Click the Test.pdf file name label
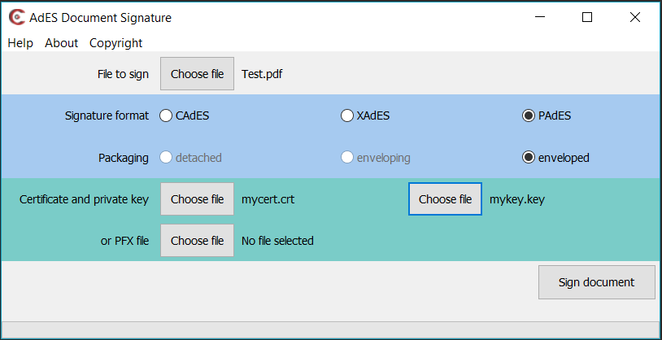 pos(262,74)
